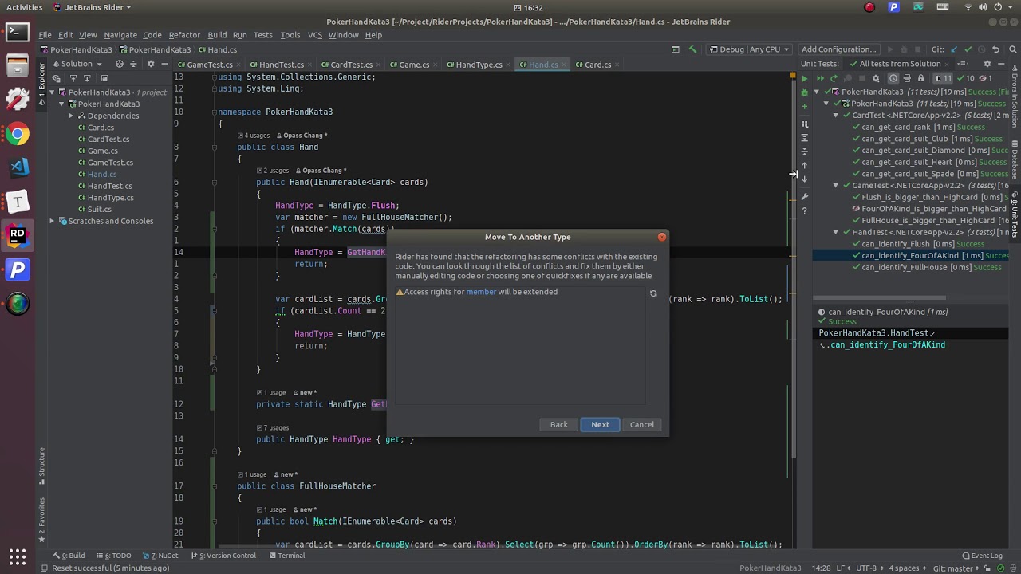Open Unit Tests panel gear options
Viewport: 1021px width, 574px height.
(987, 64)
